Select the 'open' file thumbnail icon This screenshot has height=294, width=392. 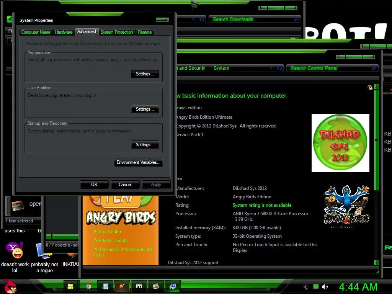[18, 206]
